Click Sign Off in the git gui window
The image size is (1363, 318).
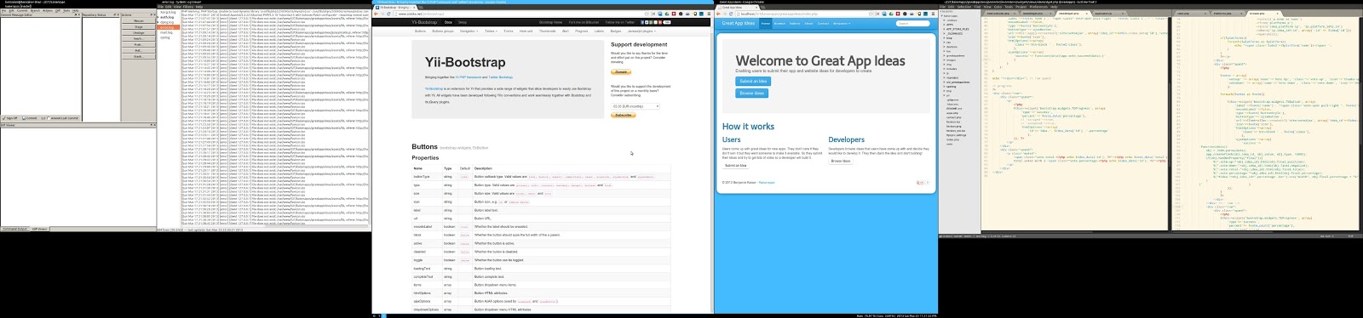tap(10, 118)
